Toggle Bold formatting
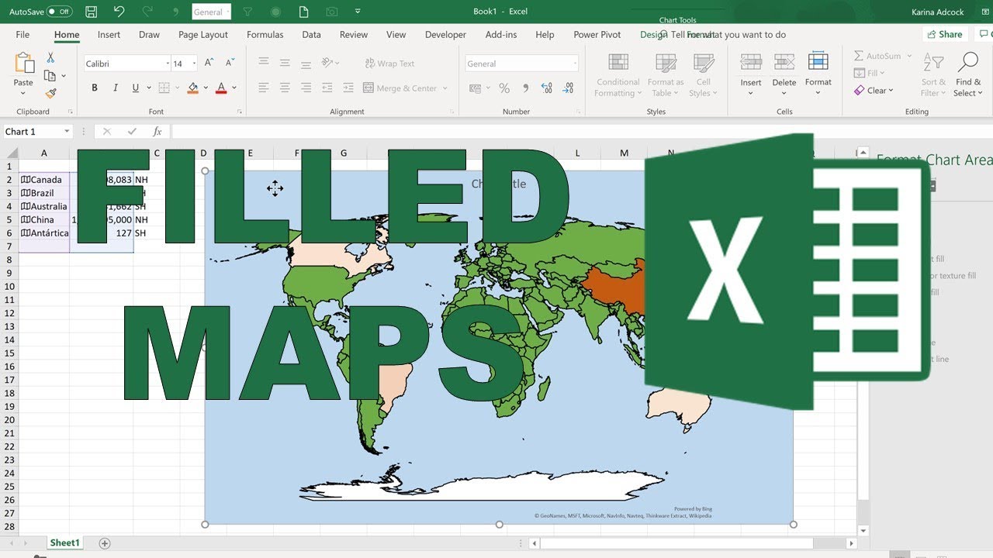 (95, 88)
